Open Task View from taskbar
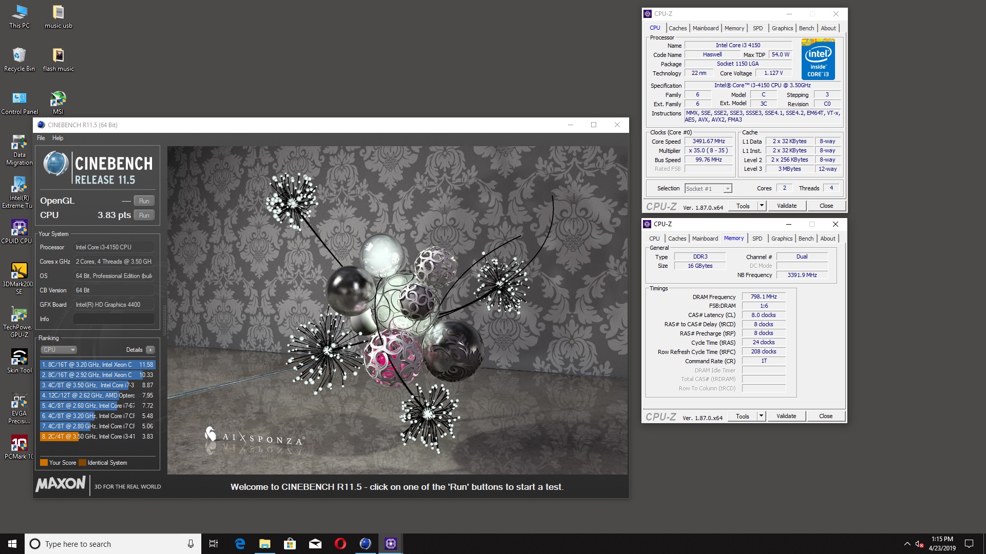The width and height of the screenshot is (986, 554). [x=214, y=544]
